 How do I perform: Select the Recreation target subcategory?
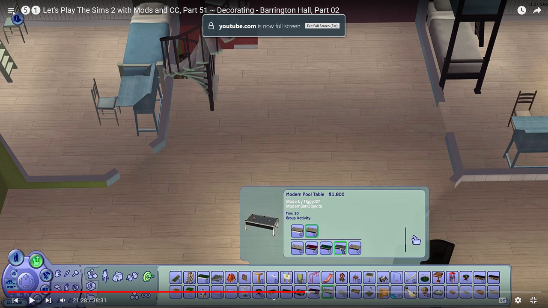tap(149, 276)
